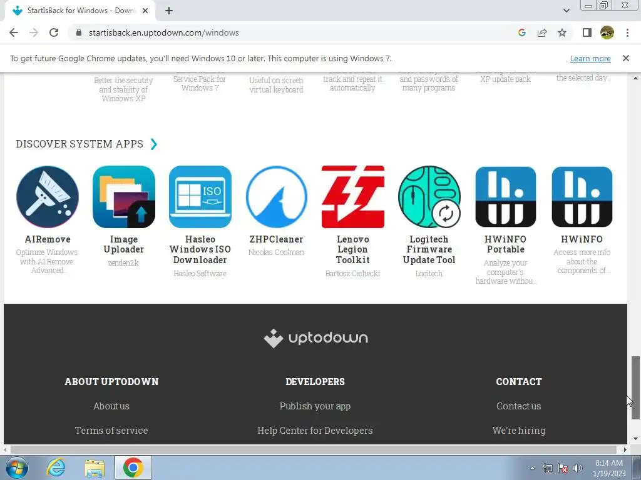The image size is (641, 480).
Task: Close the StartIsBack for Windows tab
Action: point(145,11)
